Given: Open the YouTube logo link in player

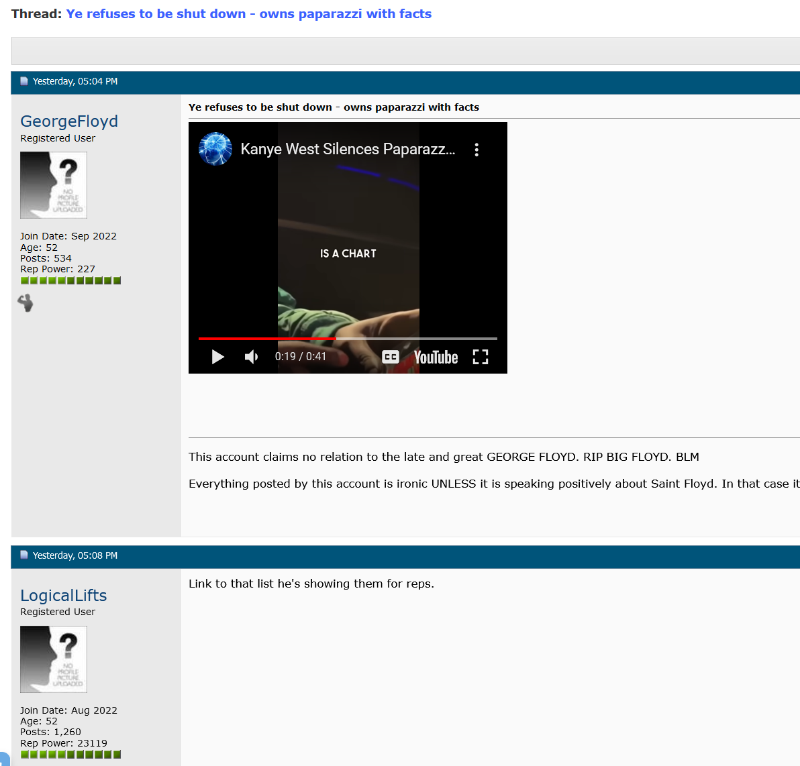Looking at the screenshot, I should (436, 357).
